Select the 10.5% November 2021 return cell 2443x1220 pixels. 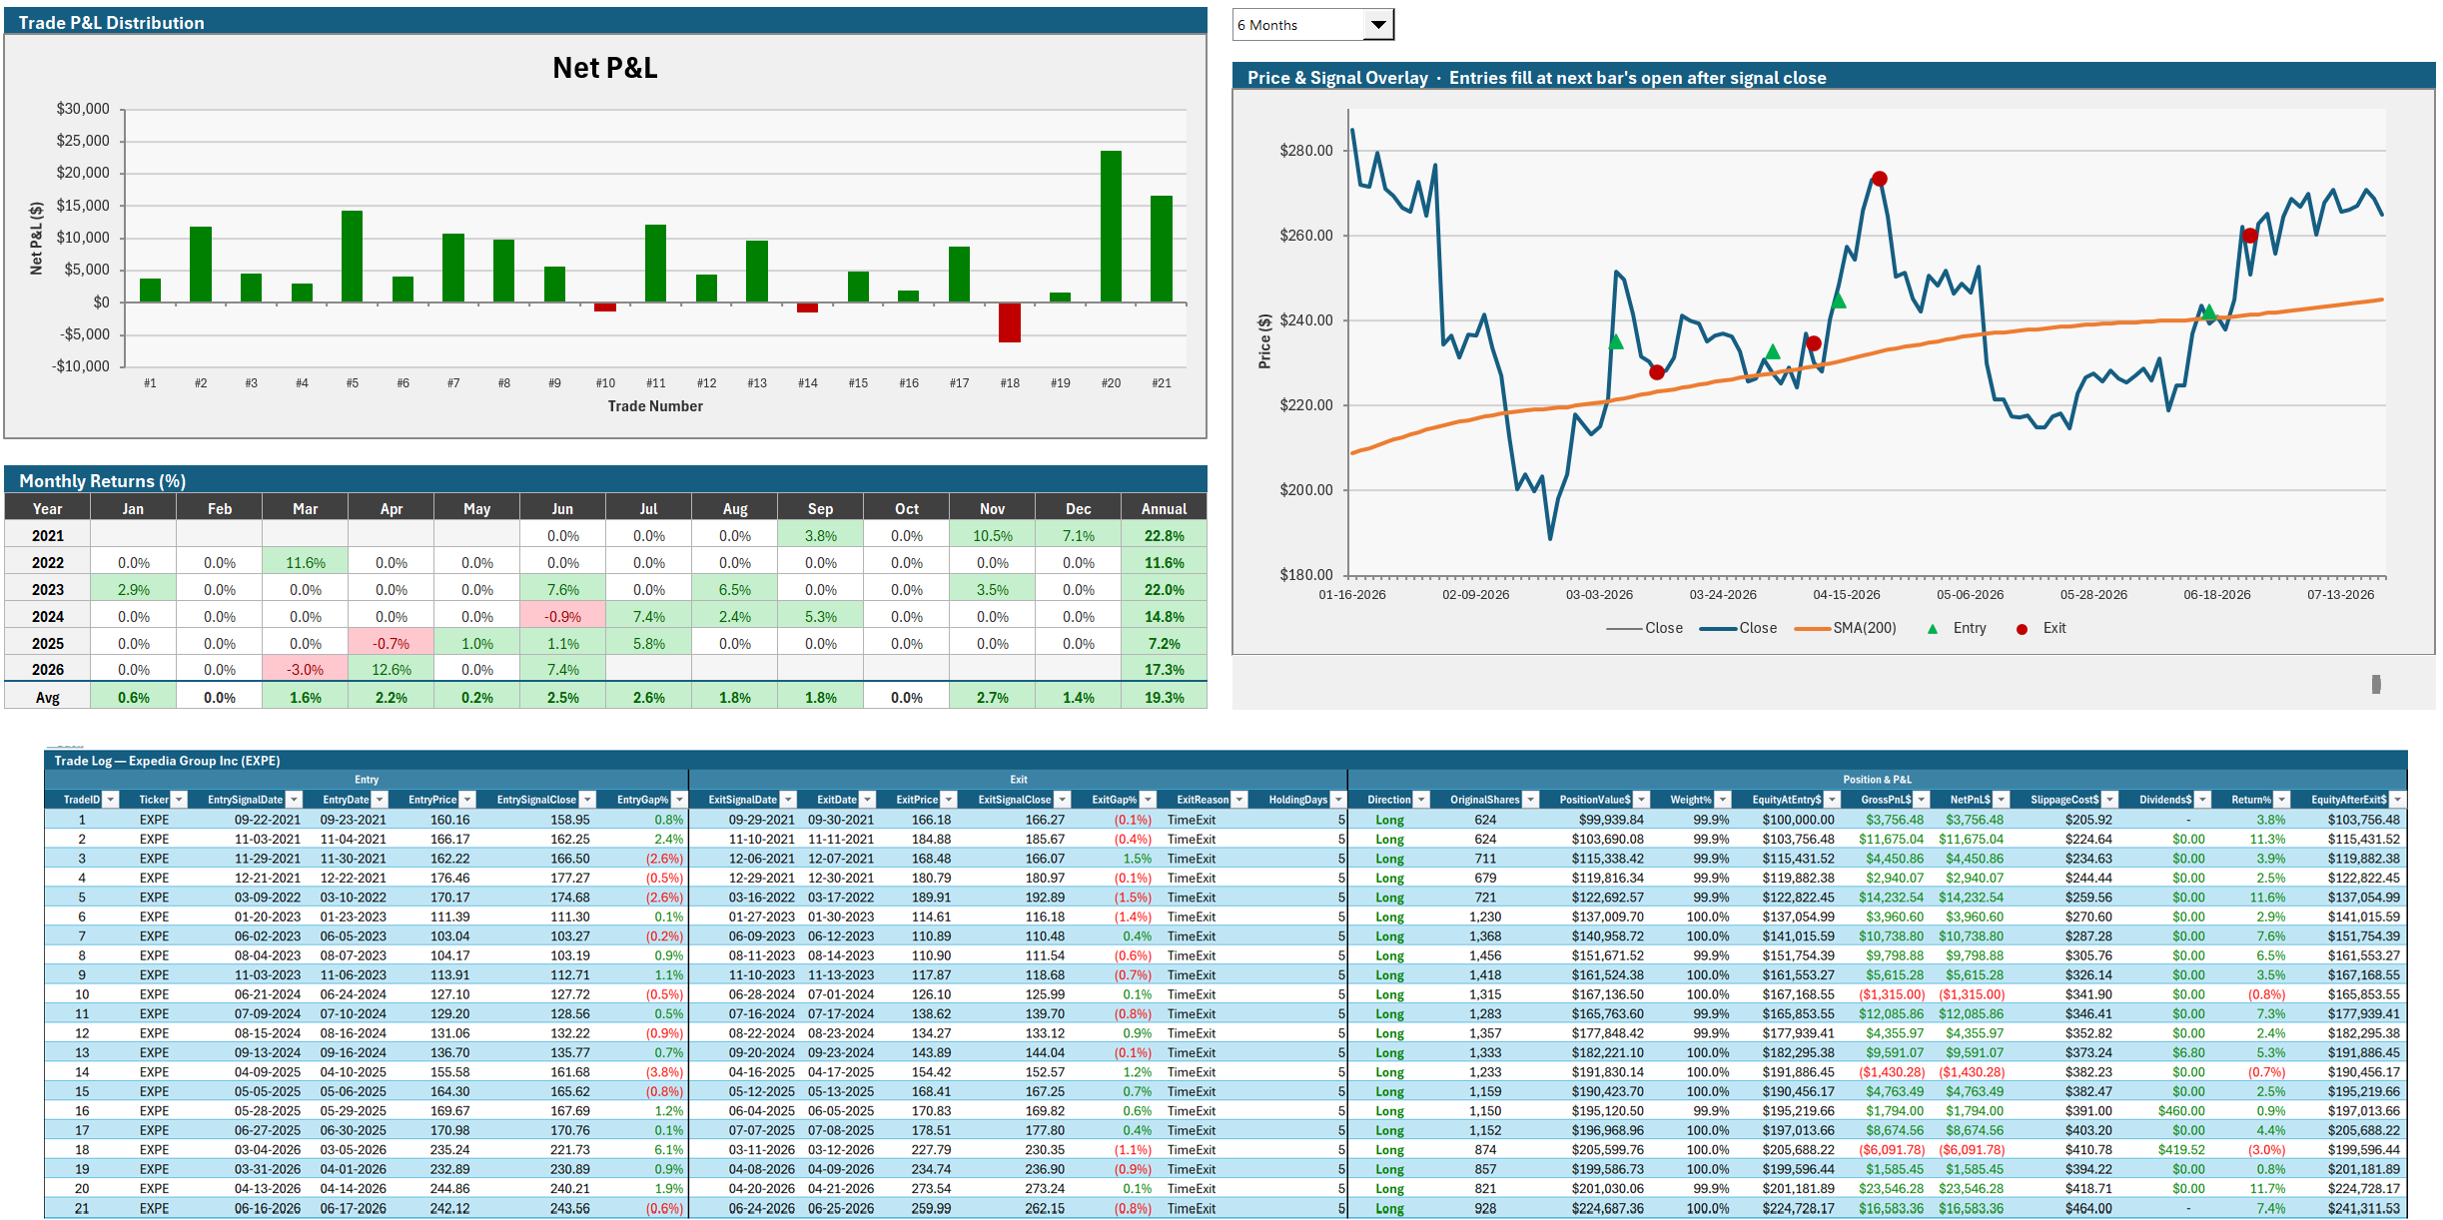[993, 536]
